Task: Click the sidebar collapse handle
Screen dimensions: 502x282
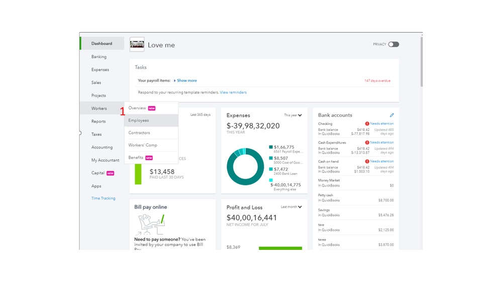Action: [x=80, y=133]
